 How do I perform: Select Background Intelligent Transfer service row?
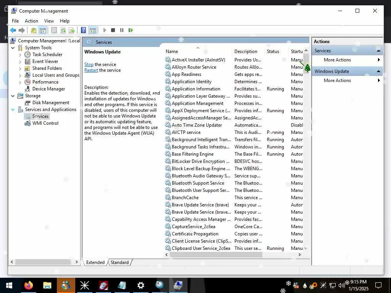(234, 140)
